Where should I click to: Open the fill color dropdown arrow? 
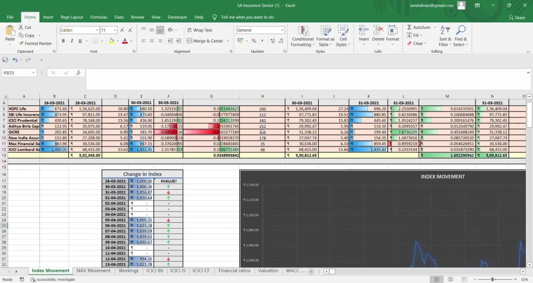(117, 41)
